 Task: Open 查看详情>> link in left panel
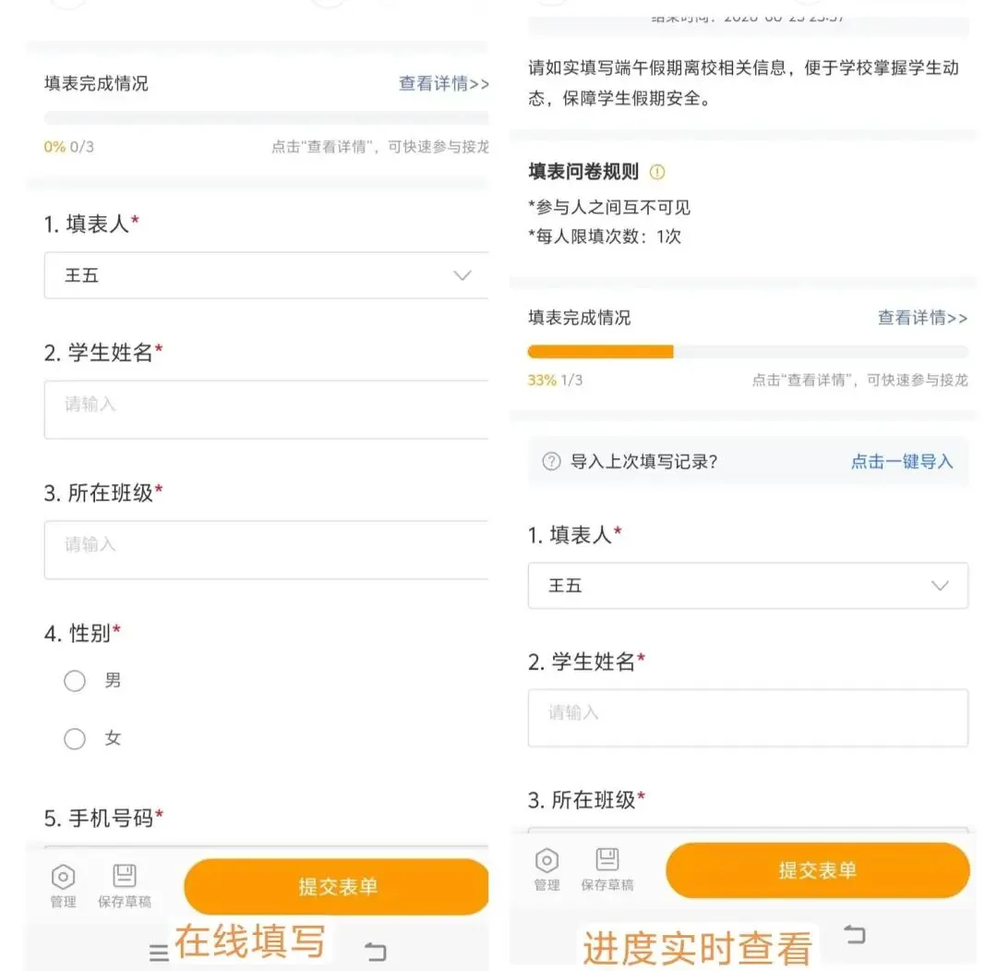[x=444, y=83]
